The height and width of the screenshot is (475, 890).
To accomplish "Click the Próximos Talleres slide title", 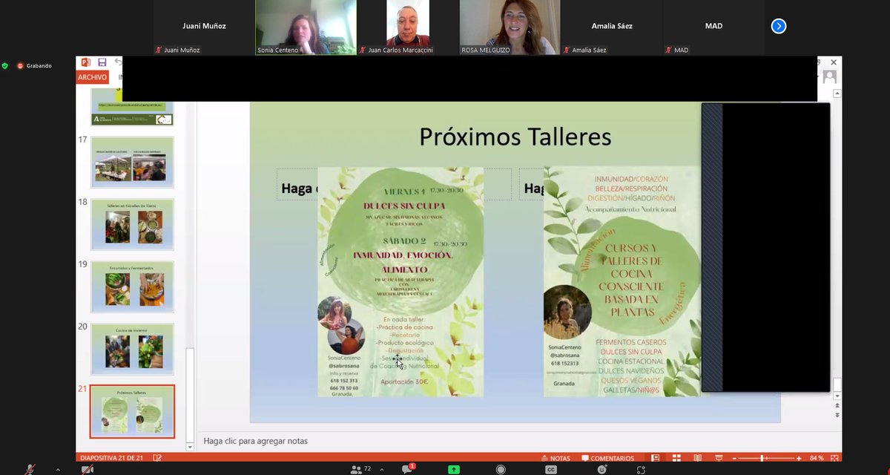I will 515,137.
